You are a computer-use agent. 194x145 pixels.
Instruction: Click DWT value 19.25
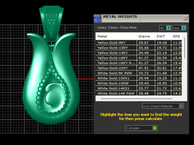(162, 78)
